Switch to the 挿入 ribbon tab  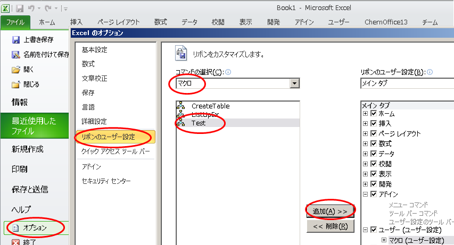click(x=77, y=22)
